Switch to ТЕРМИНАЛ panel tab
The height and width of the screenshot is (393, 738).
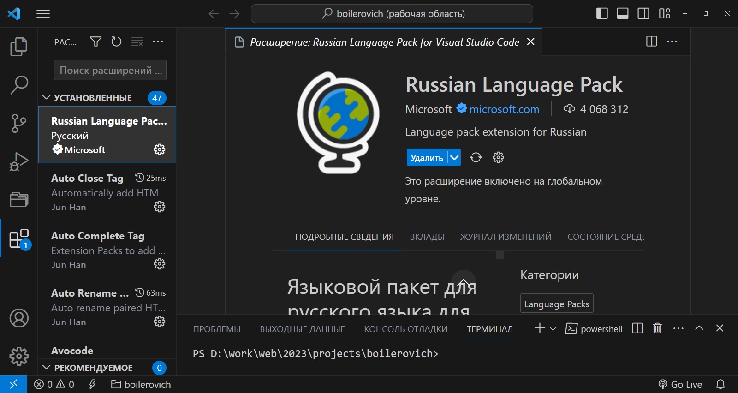[x=490, y=329]
